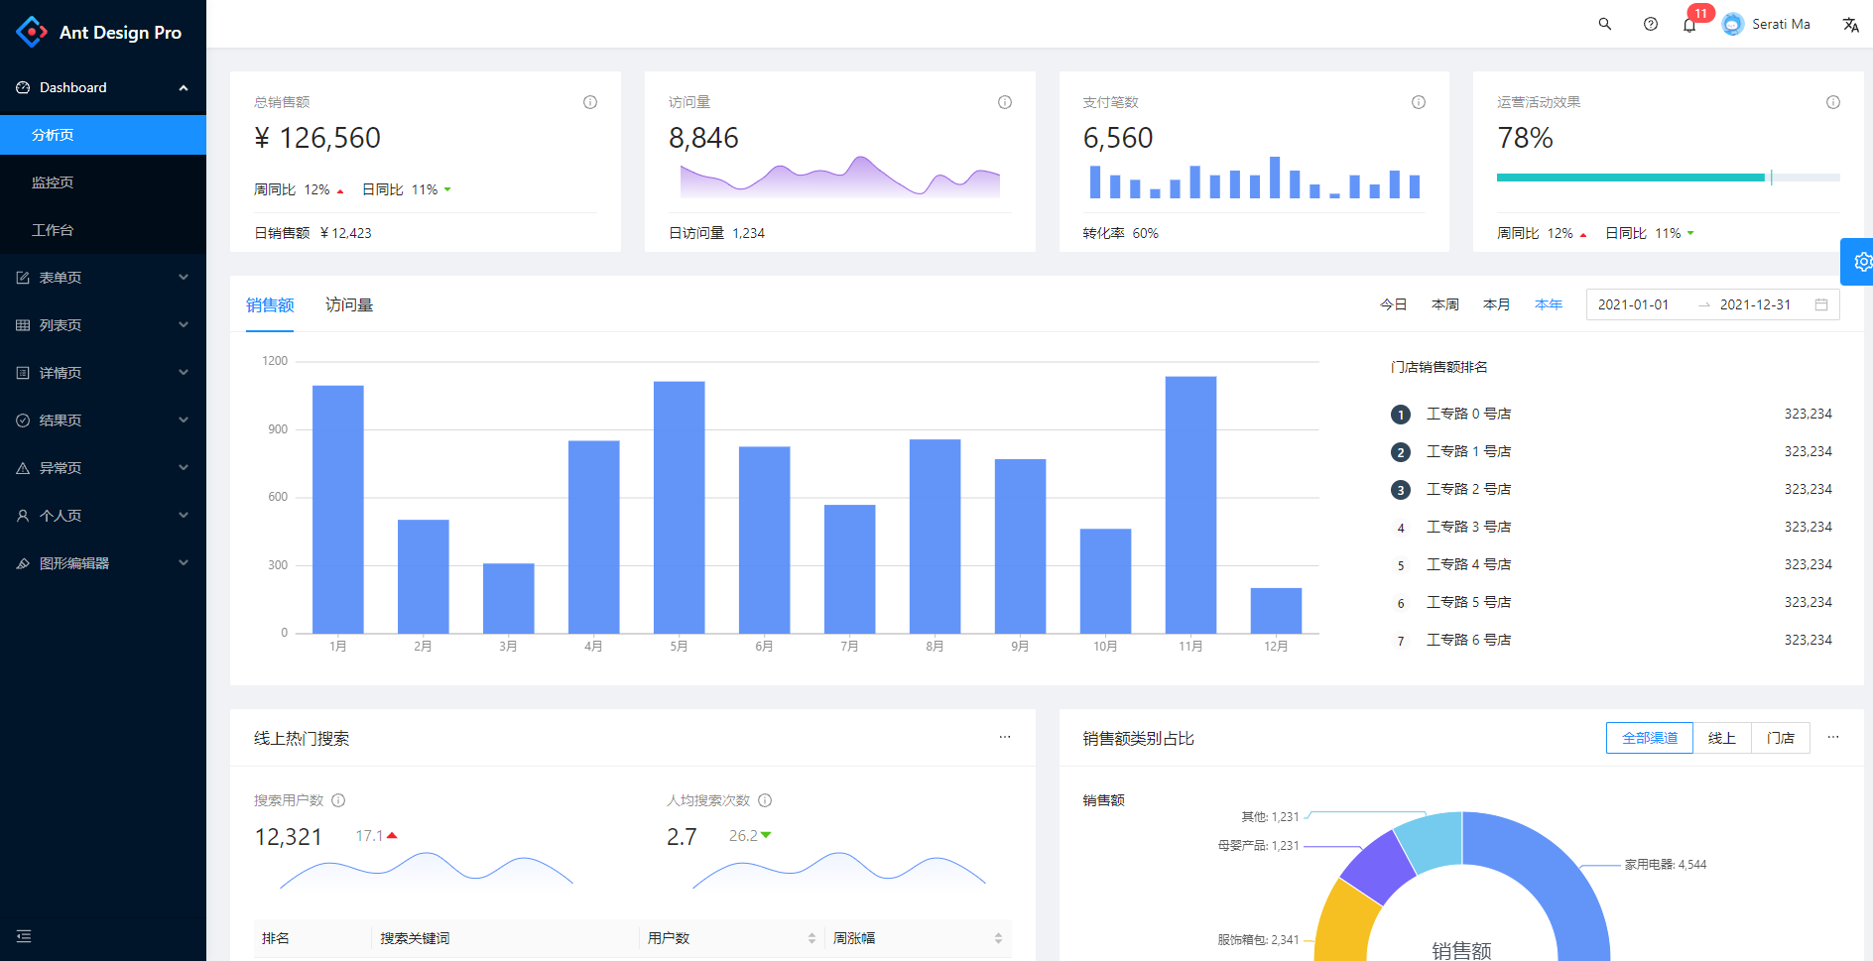Click the 运营活动效果 78% progress bar
The height and width of the screenshot is (961, 1873).
(x=1669, y=178)
